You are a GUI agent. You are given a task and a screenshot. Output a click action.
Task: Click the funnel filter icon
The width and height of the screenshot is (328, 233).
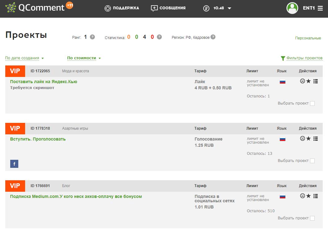pyautogui.click(x=283, y=58)
